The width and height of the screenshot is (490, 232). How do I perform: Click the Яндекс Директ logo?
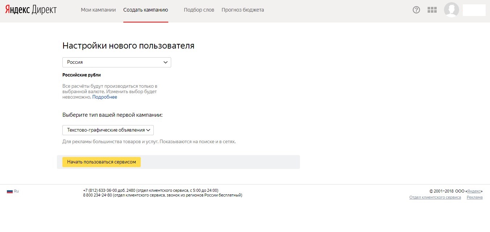pos(31,10)
